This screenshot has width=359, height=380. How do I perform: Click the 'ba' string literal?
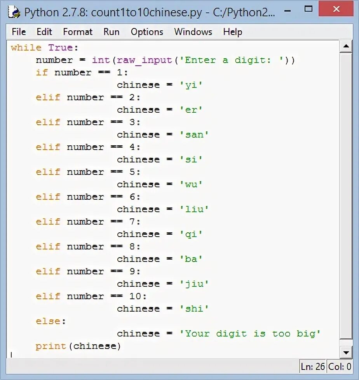click(191, 259)
